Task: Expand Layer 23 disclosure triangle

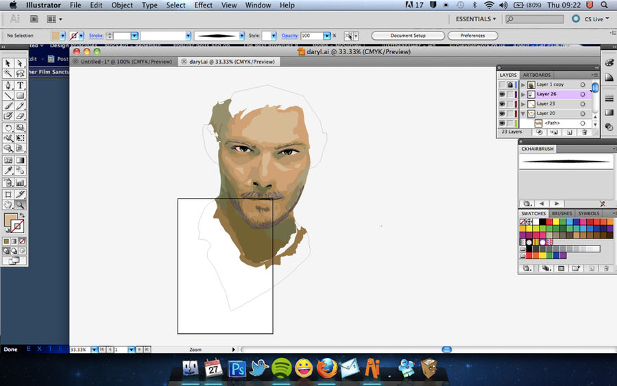Action: [523, 104]
